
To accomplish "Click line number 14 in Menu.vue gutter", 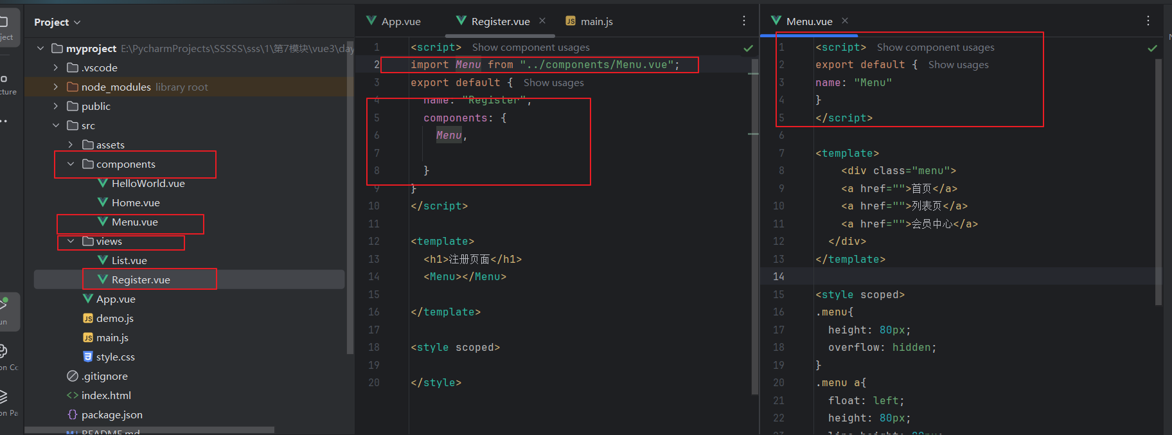I will [x=778, y=276].
